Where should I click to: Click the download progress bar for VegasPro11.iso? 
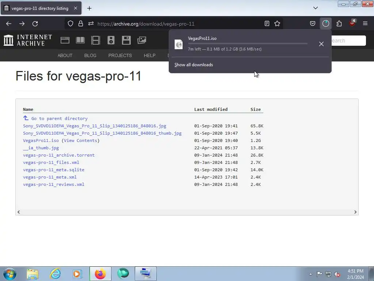point(248,44)
